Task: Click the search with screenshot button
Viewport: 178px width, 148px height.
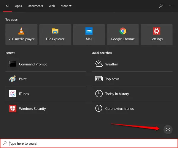Action: [168, 129]
